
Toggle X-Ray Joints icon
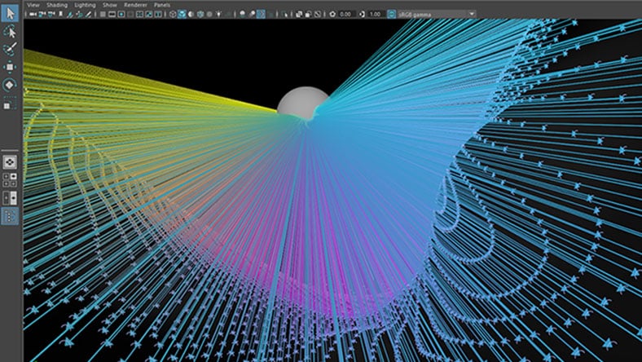pyautogui.click(x=318, y=15)
